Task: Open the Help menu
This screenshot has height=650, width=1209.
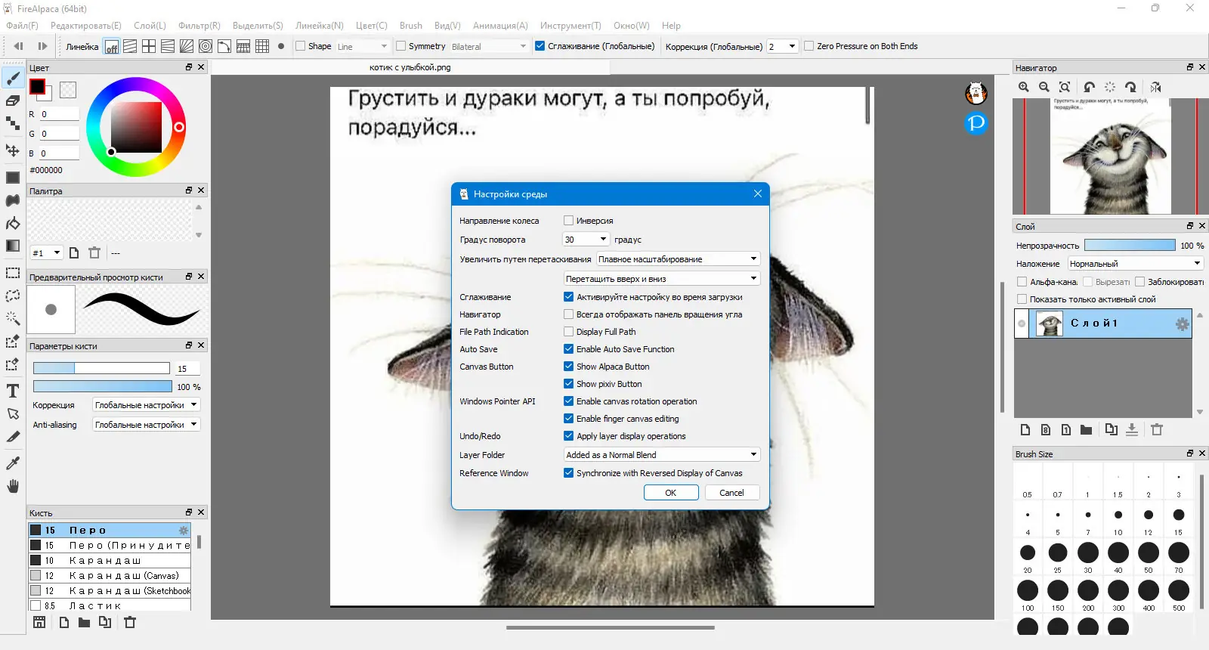Action: pos(671,26)
